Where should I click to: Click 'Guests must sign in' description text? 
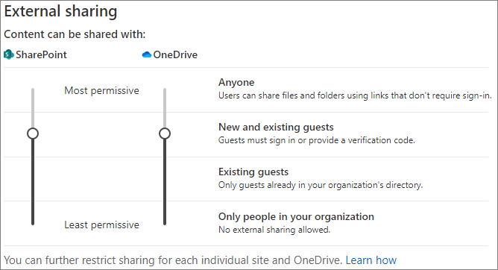pos(317,140)
